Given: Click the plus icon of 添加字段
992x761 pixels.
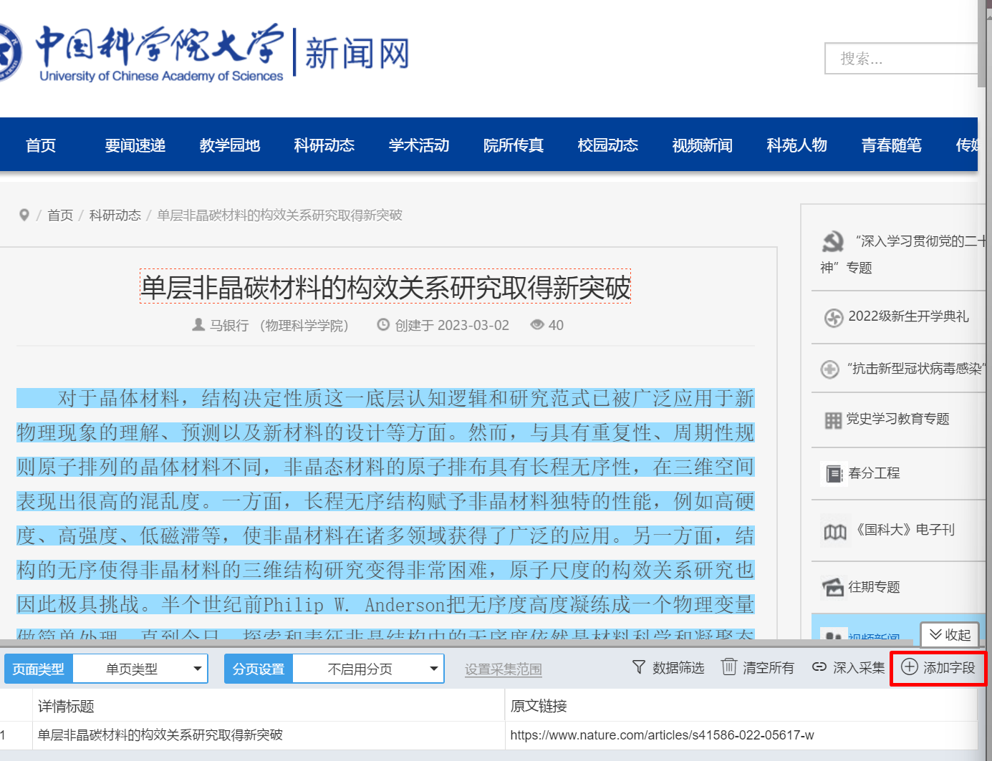Looking at the screenshot, I should pos(909,667).
